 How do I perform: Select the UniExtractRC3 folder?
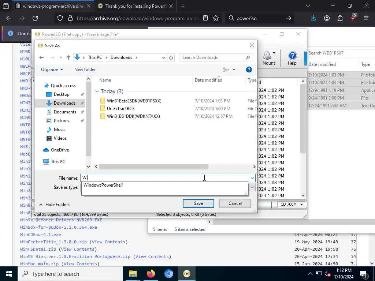point(120,108)
